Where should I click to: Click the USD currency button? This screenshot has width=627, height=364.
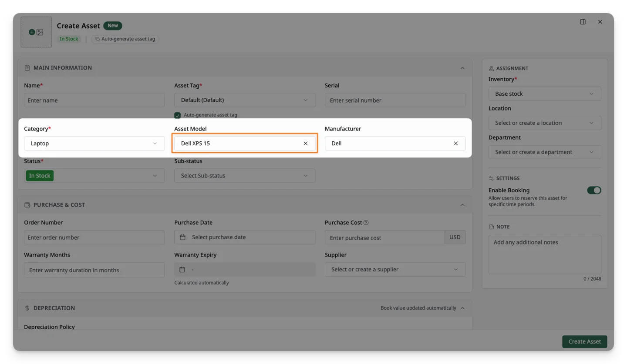(x=455, y=237)
